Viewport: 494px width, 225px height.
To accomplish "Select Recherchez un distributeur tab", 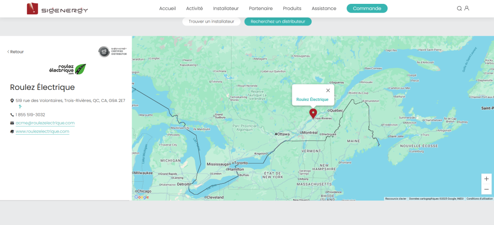I will click(x=278, y=22).
